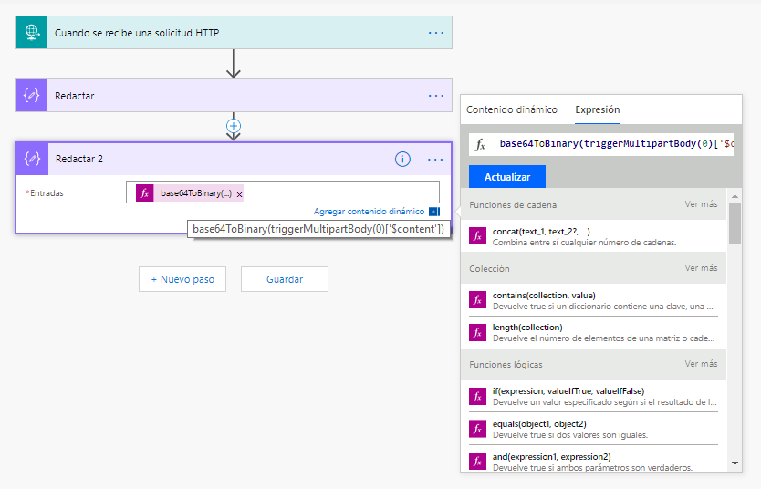Screen dimensions: 761x489
Task: Switch to the Expresión tab
Action: coord(597,109)
